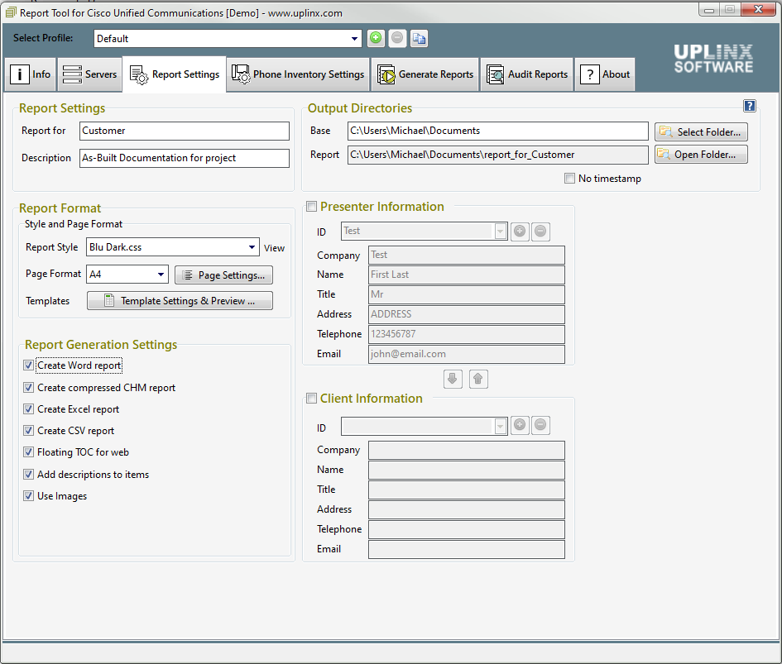This screenshot has height=664, width=782.
Task: Open Page Settings dialog
Action: coord(223,275)
